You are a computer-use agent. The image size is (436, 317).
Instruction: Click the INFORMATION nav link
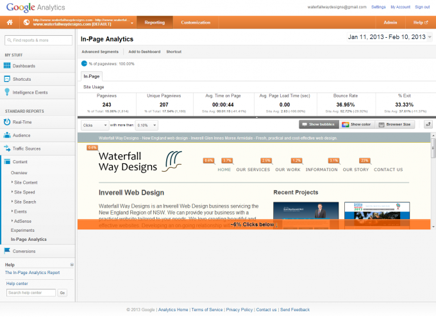(x=321, y=170)
